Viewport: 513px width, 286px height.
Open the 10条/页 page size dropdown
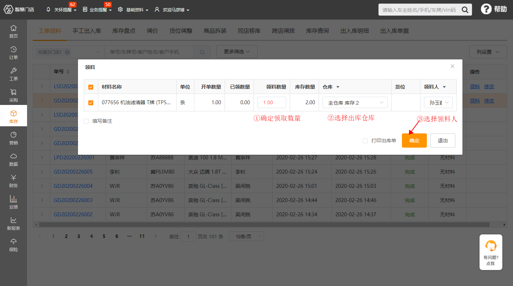pos(246,236)
